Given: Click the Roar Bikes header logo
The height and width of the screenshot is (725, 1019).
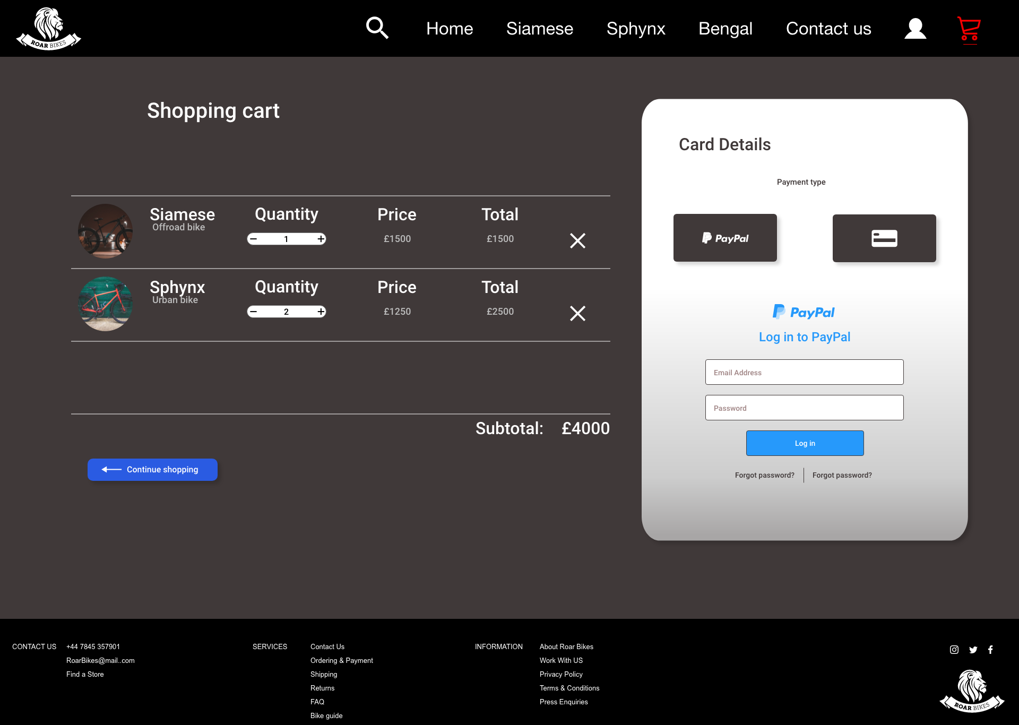Looking at the screenshot, I should click(48, 29).
